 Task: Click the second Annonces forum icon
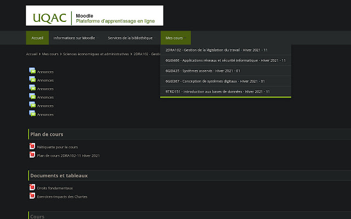point(32,80)
